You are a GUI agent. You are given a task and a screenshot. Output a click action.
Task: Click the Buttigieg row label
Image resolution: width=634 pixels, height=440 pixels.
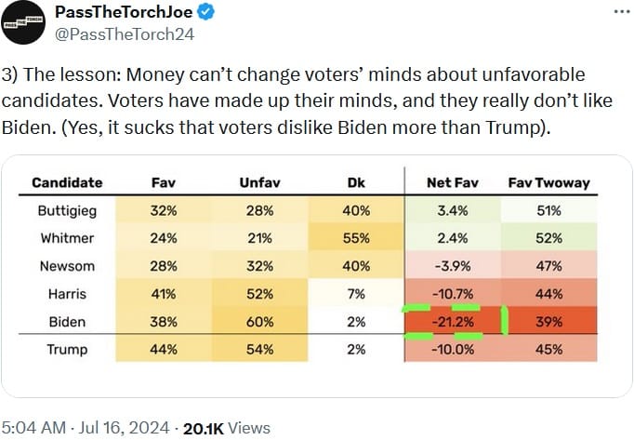[68, 210]
